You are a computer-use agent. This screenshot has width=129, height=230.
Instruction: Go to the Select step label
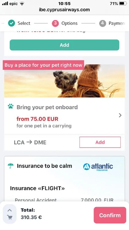24,23
